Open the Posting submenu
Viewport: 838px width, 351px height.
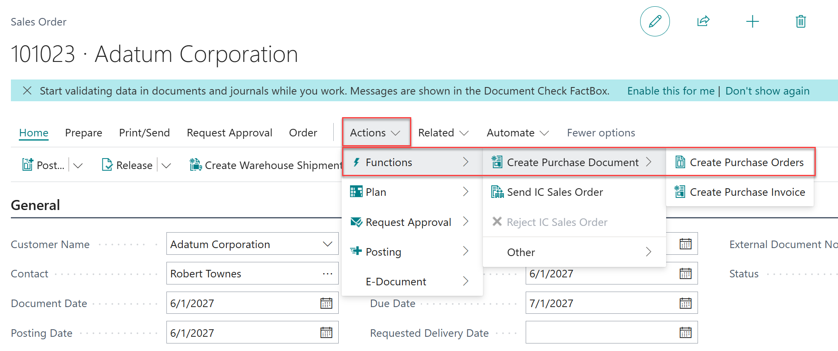(x=412, y=251)
